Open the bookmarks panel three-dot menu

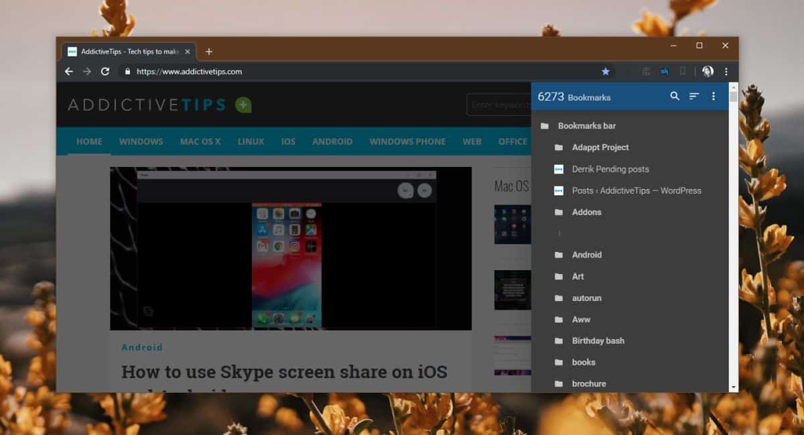714,97
